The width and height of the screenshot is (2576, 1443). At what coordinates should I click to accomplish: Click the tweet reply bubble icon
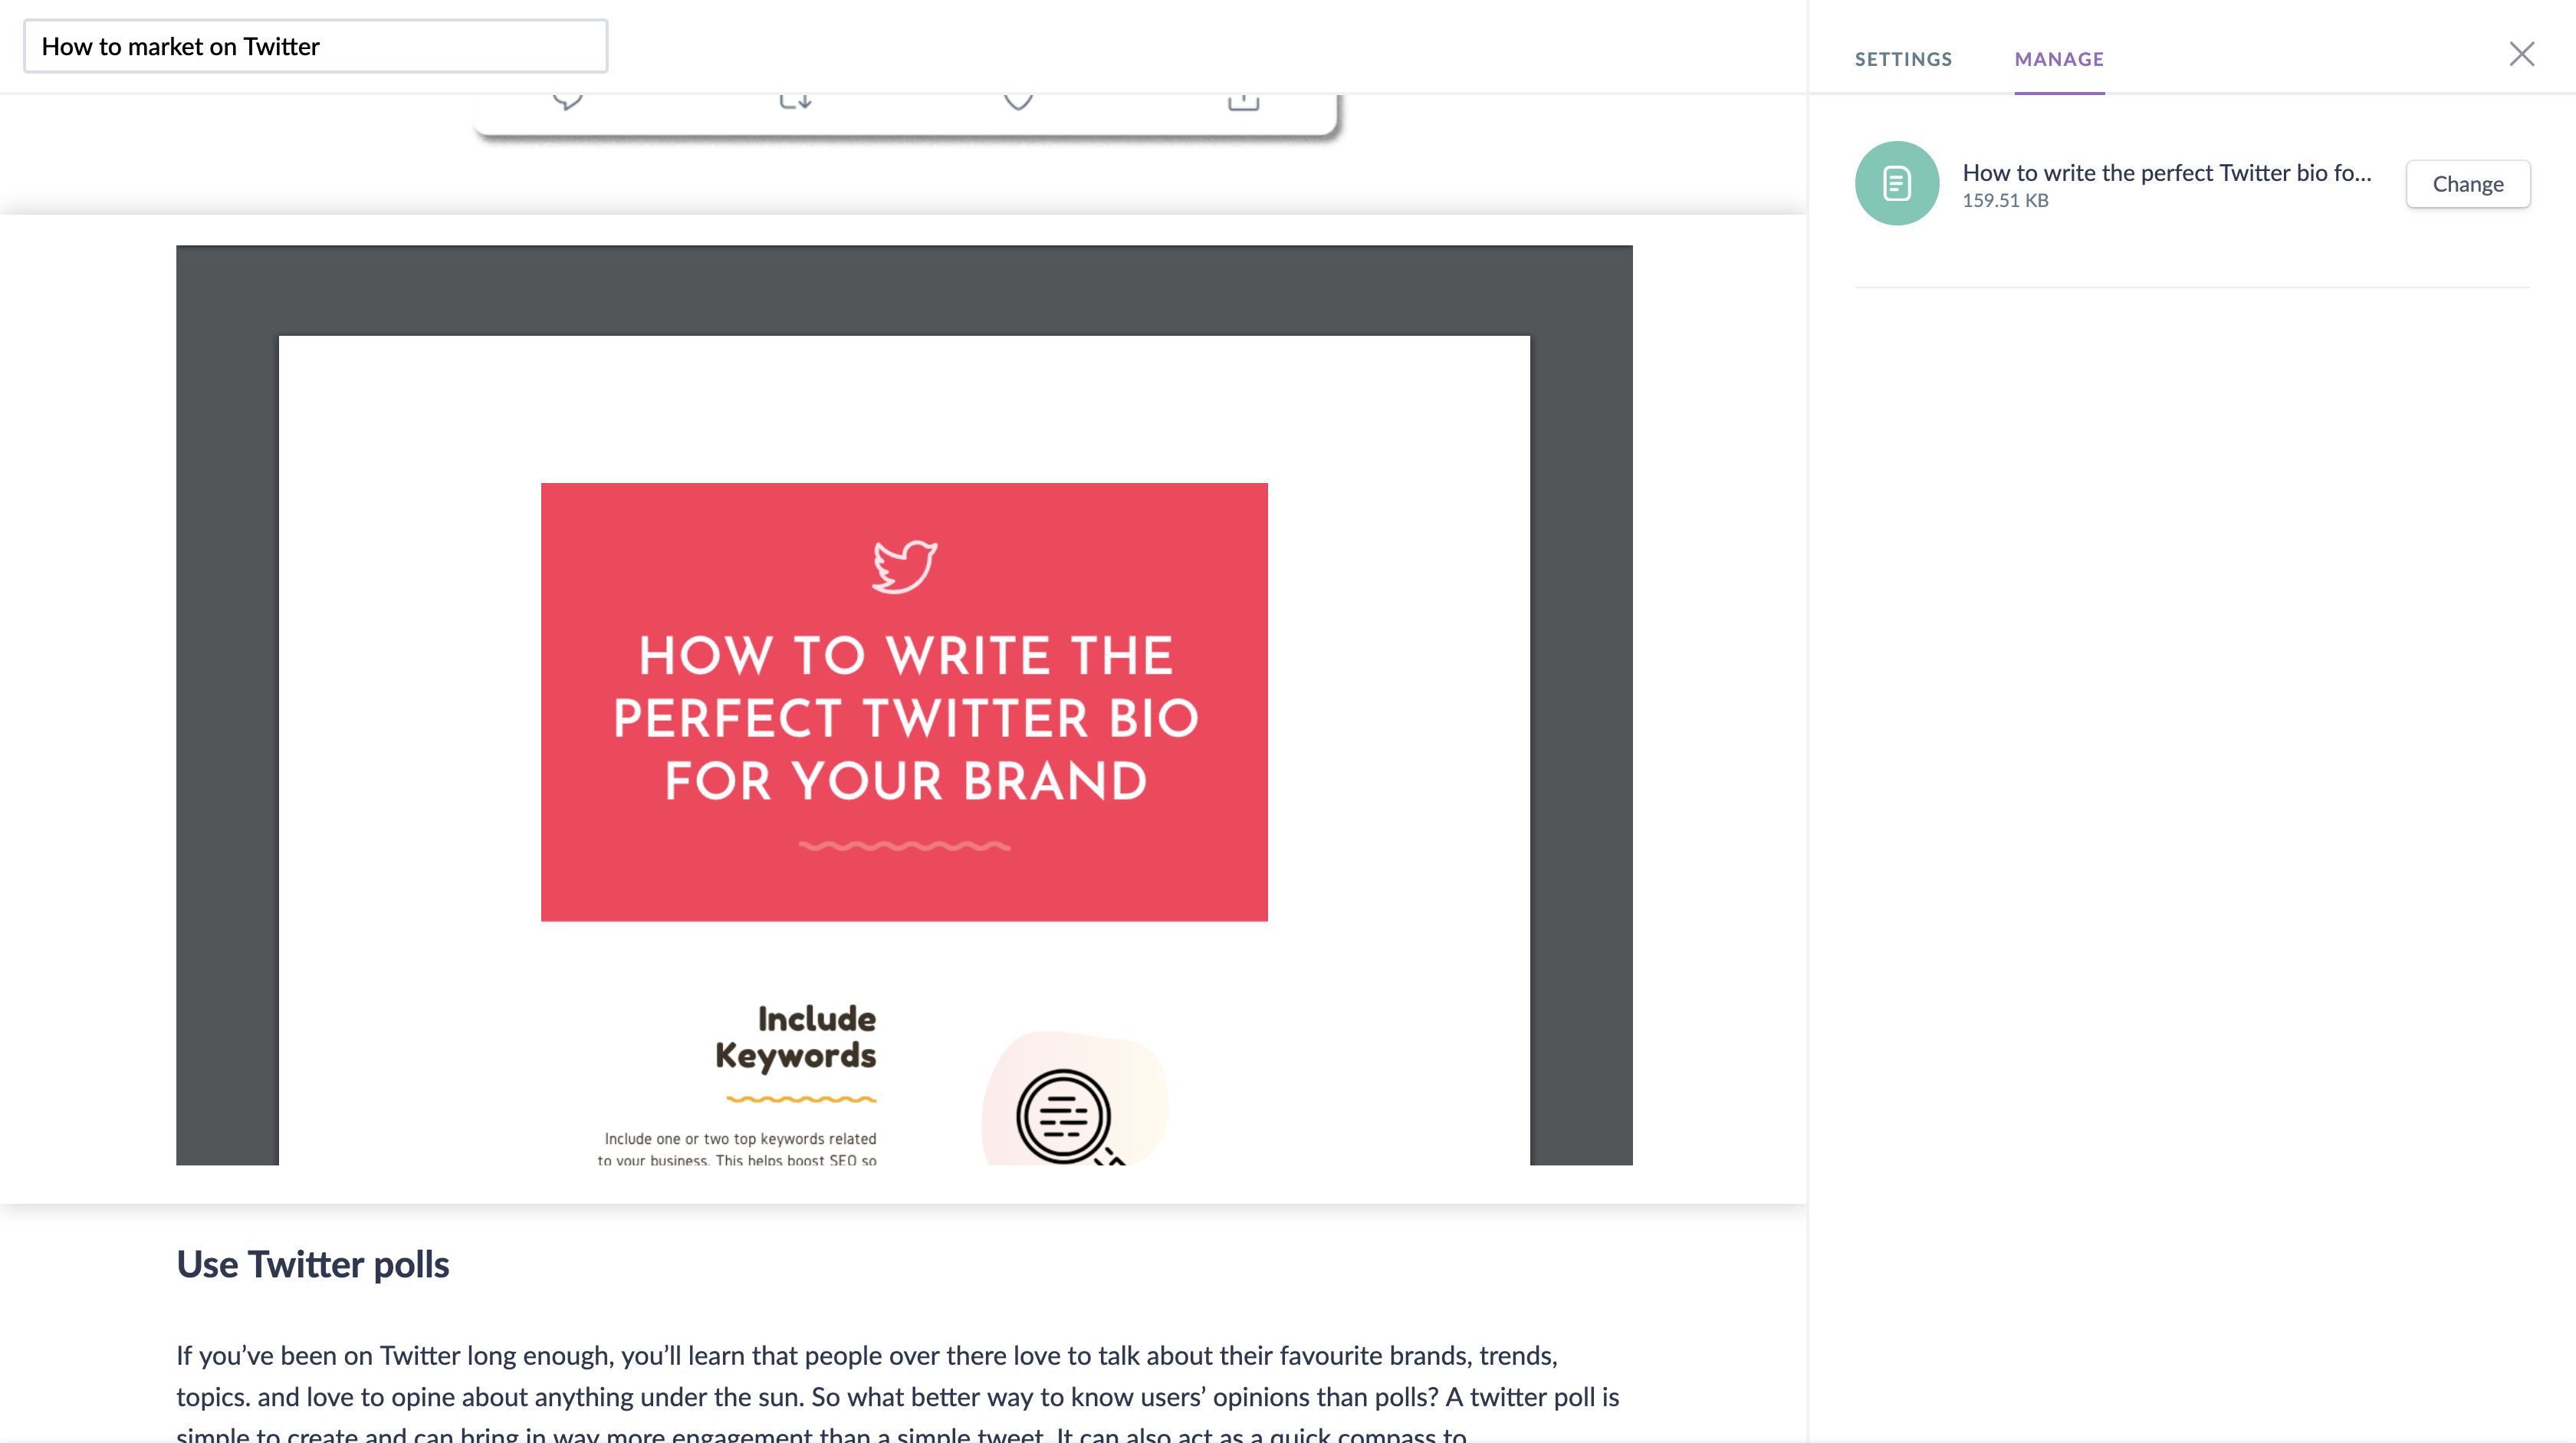click(x=567, y=100)
